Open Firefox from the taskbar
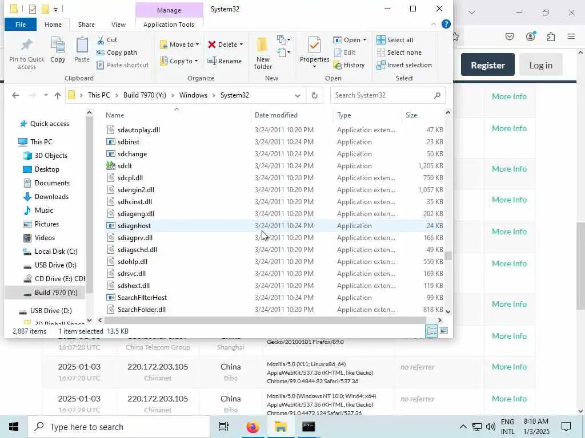 pyautogui.click(x=253, y=427)
